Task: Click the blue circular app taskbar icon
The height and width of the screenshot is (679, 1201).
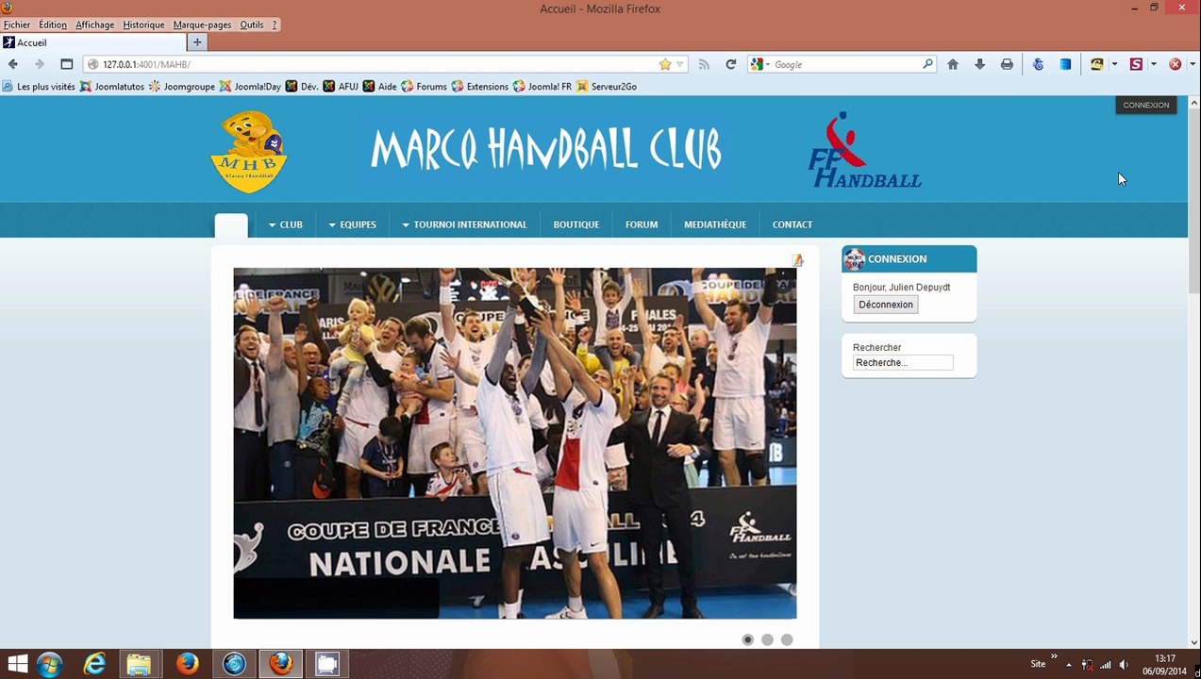Action: pos(234,664)
